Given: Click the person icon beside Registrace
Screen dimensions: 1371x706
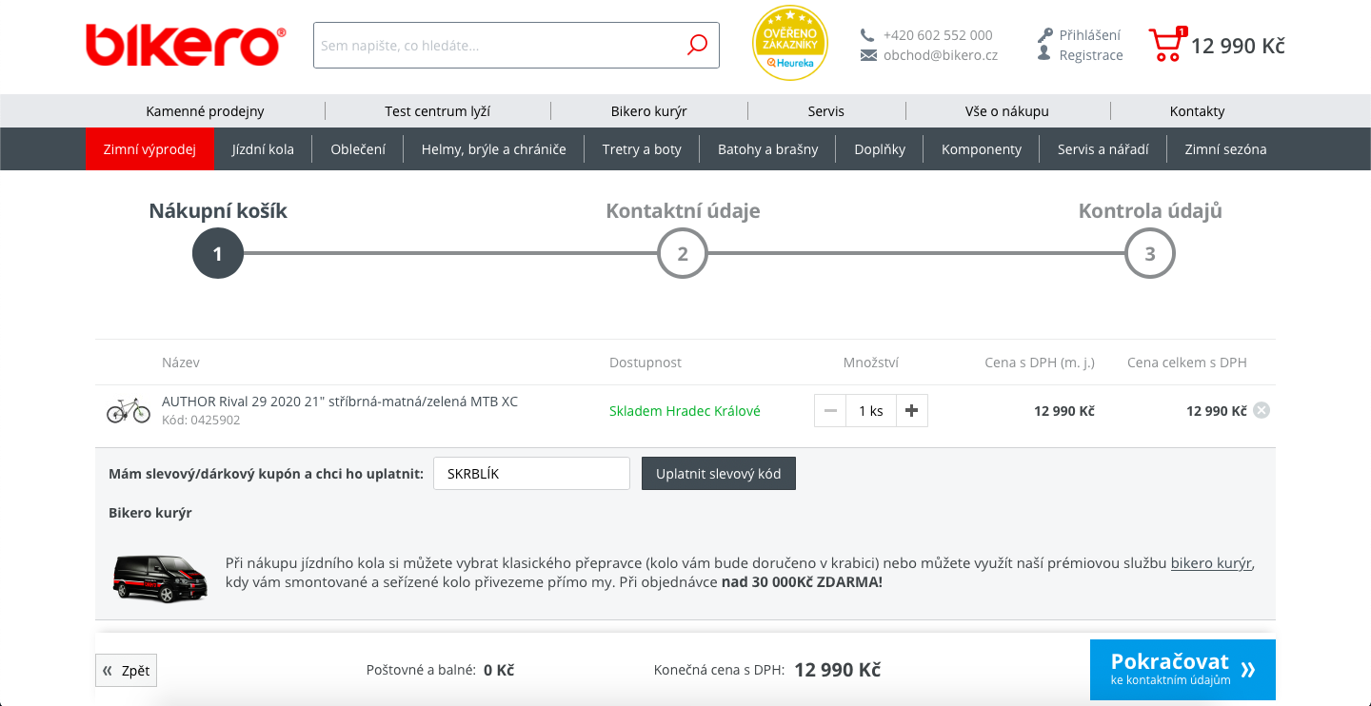Looking at the screenshot, I should (1045, 55).
